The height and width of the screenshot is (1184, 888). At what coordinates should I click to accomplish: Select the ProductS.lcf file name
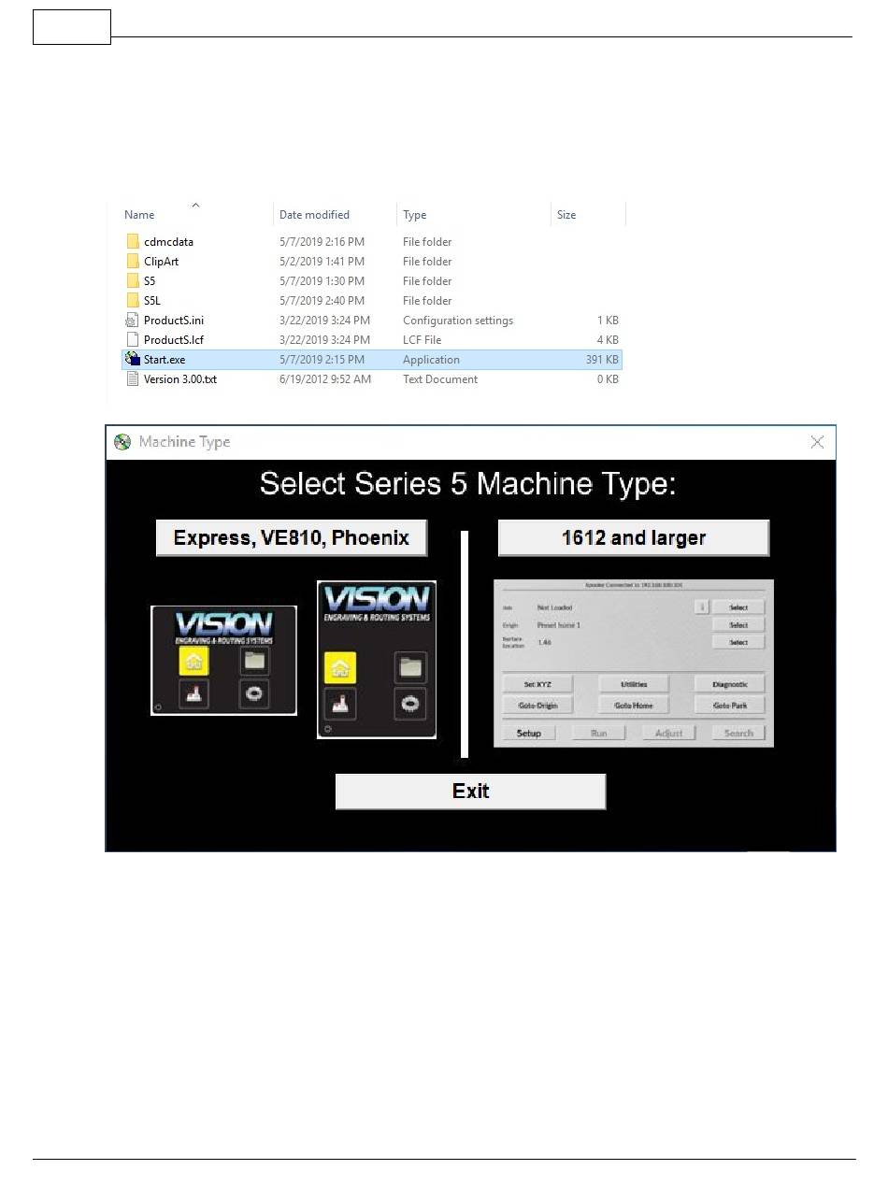(174, 340)
